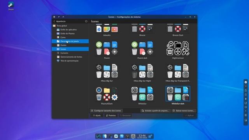Image resolution: width=249 pixels, height=140 pixels.
Task: Choose the Fluent icon theme
Action: [107, 50]
